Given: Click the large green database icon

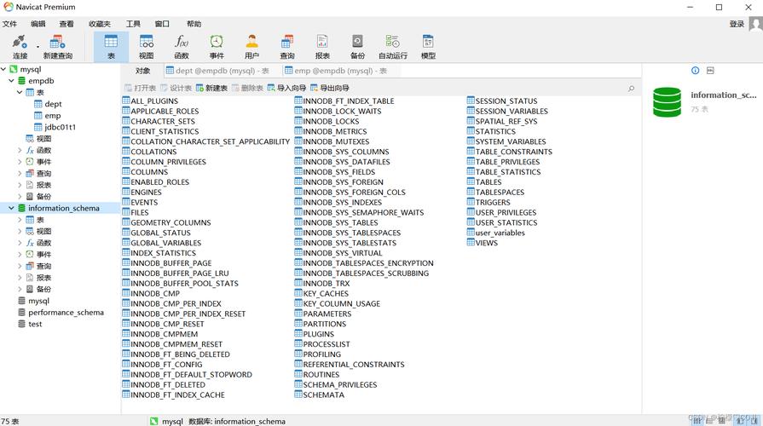Looking at the screenshot, I should point(668,102).
